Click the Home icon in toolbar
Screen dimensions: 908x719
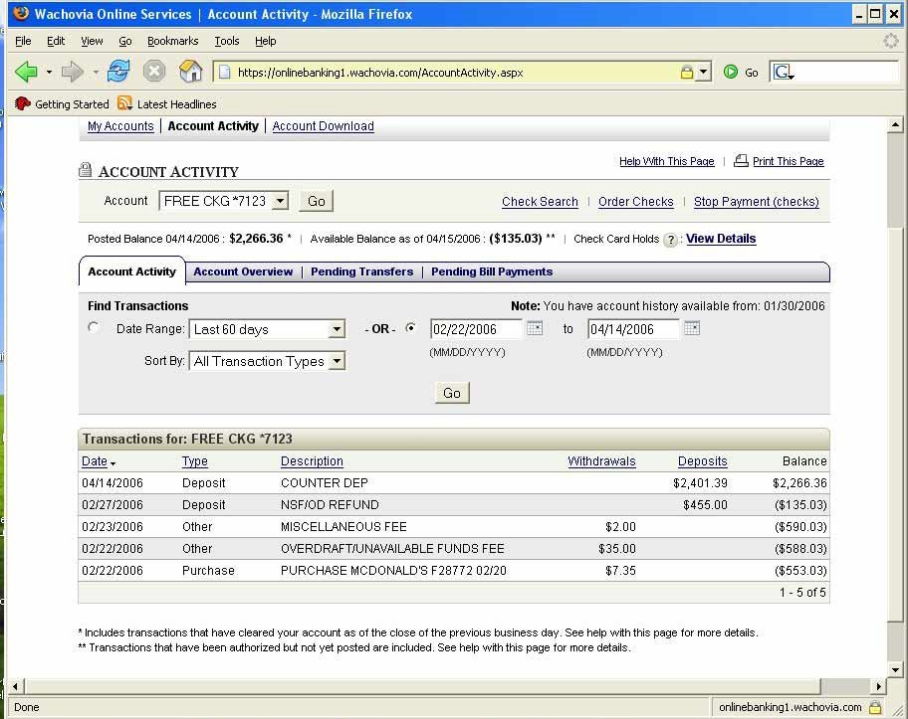point(190,72)
